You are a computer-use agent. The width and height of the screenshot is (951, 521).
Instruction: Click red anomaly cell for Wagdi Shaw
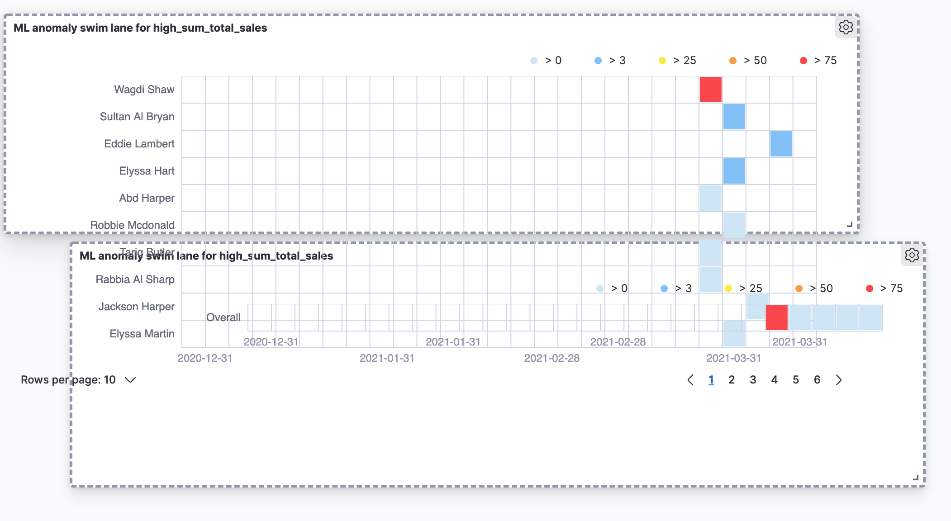[x=710, y=90]
